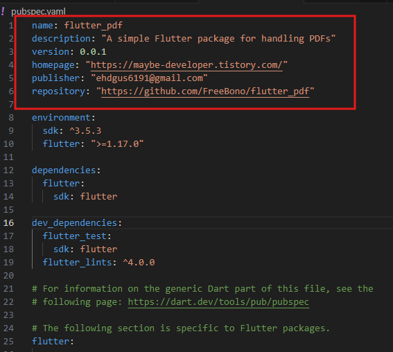Click line number 1 in the gutter

[x=11, y=26]
